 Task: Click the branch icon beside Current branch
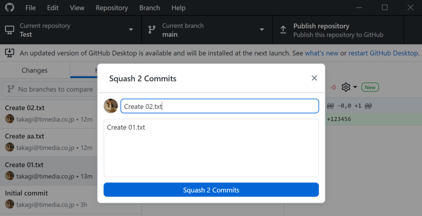tap(152, 30)
